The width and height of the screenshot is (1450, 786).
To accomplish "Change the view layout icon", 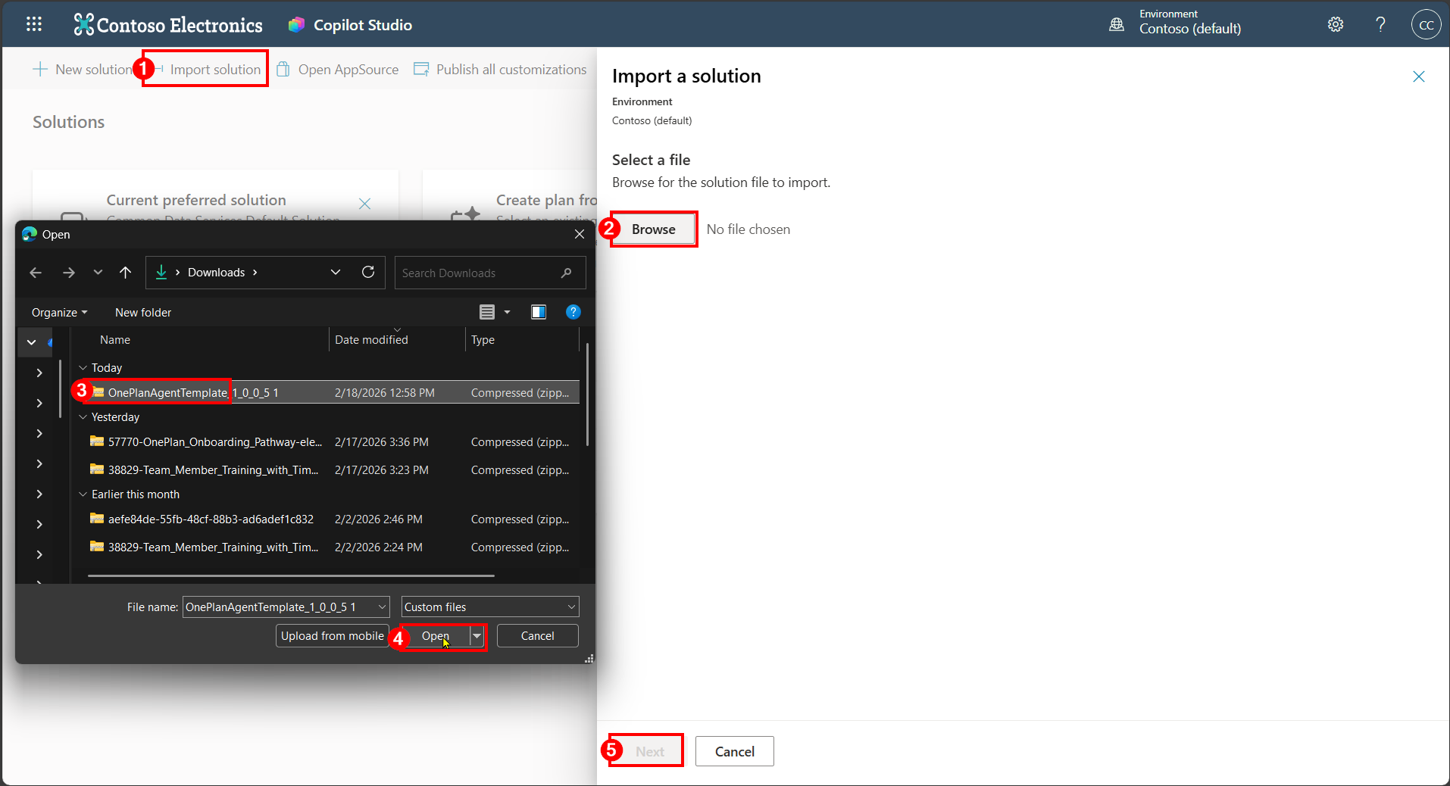I will (487, 312).
